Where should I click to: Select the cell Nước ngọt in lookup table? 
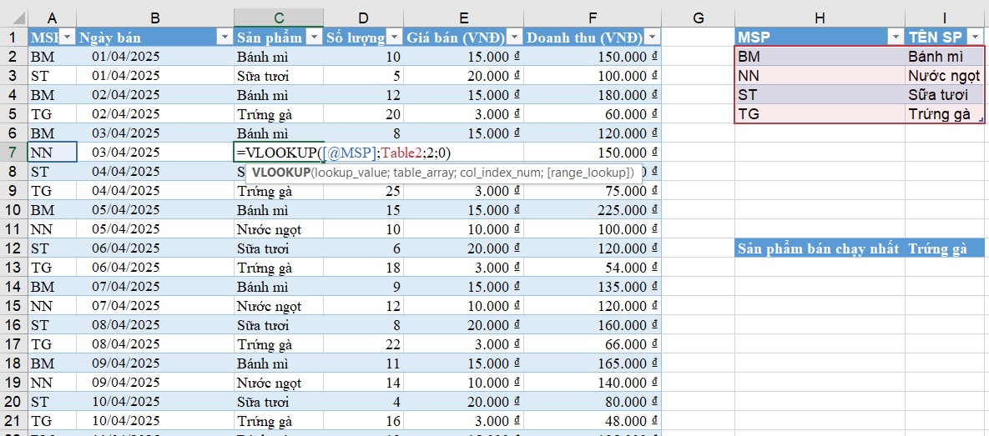pyautogui.click(x=945, y=76)
